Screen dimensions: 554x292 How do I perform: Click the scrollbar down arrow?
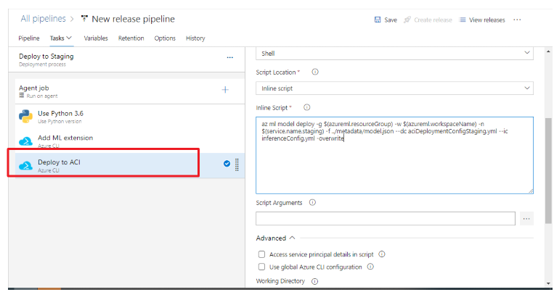(x=548, y=283)
